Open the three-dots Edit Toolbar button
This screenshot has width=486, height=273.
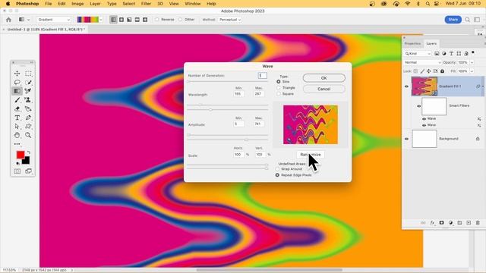click(x=17, y=144)
